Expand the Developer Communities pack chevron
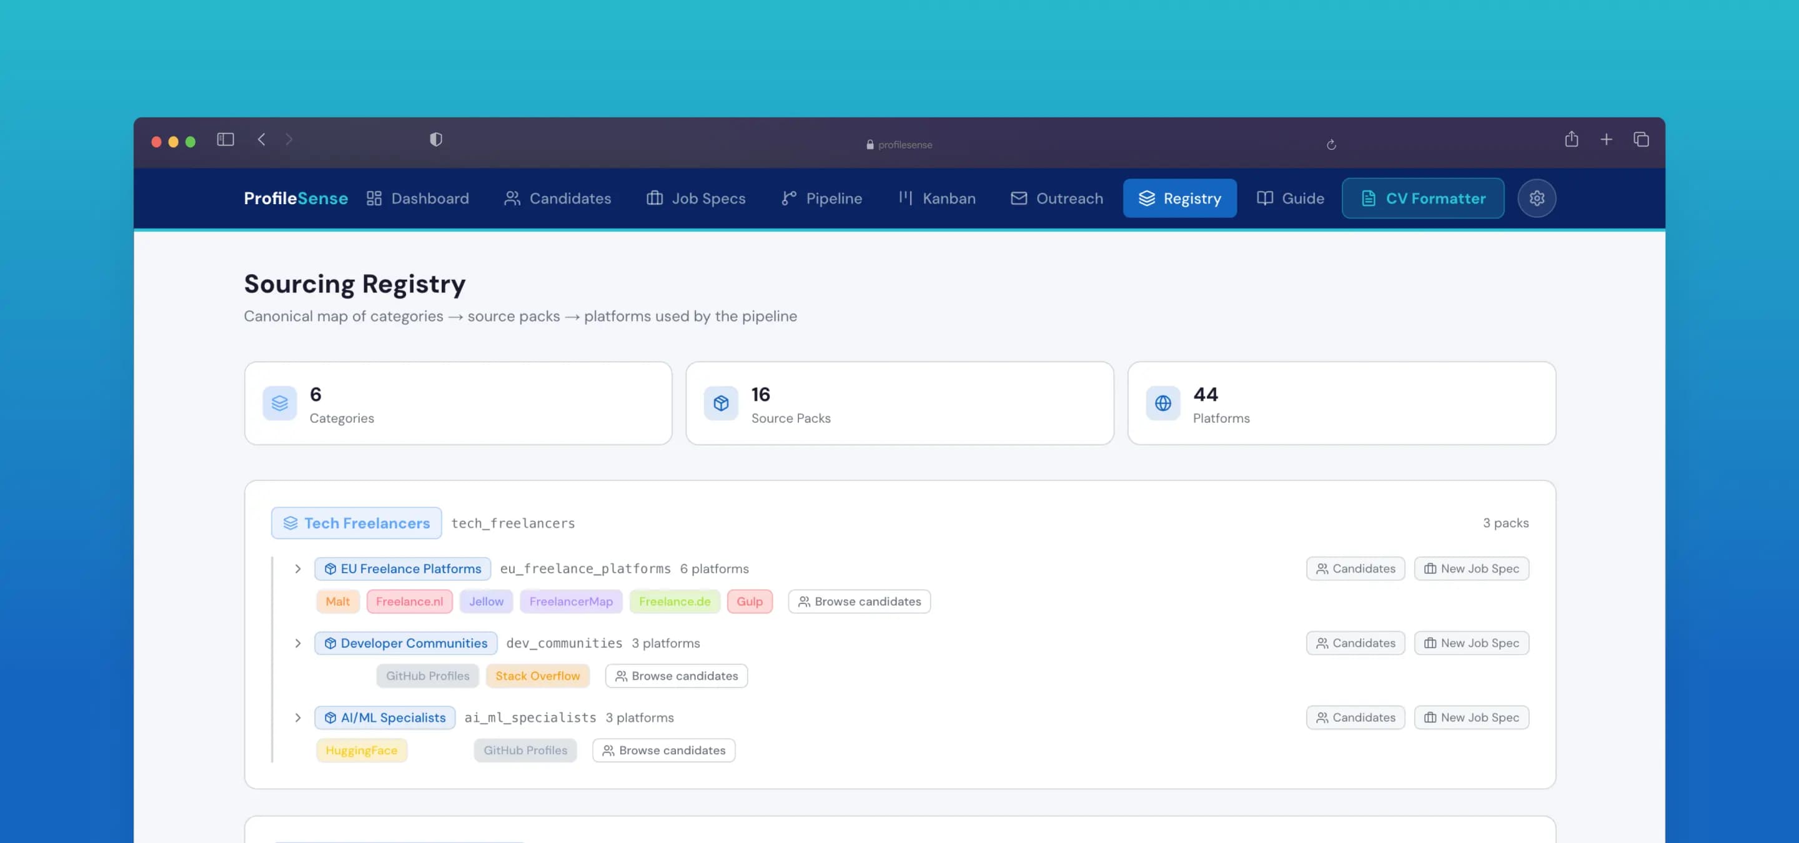This screenshot has height=843, width=1799. tap(297, 643)
